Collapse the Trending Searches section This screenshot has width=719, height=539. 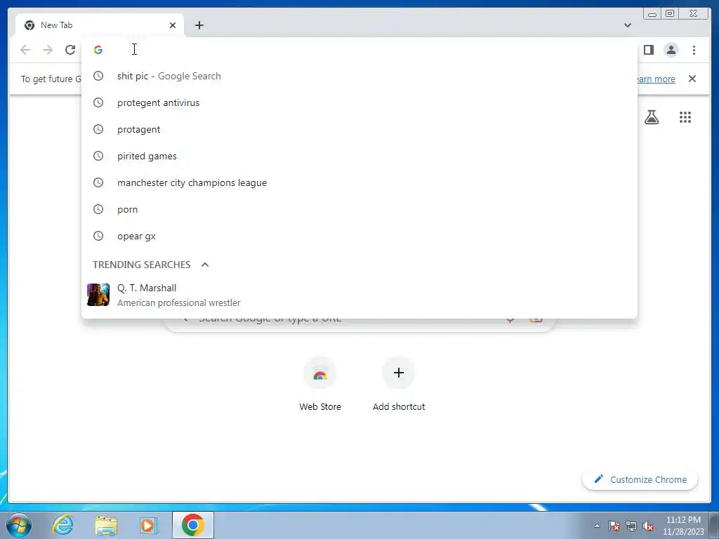pos(205,265)
